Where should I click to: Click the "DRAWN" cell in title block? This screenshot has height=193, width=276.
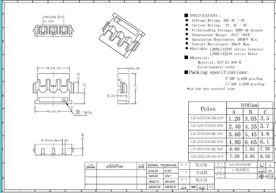pos(91,167)
